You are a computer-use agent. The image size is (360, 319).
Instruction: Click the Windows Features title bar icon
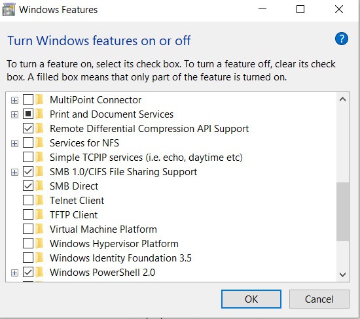point(9,10)
